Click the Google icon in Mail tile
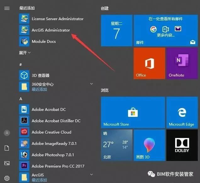Viewport: 200px width, 183px height. tap(153, 29)
